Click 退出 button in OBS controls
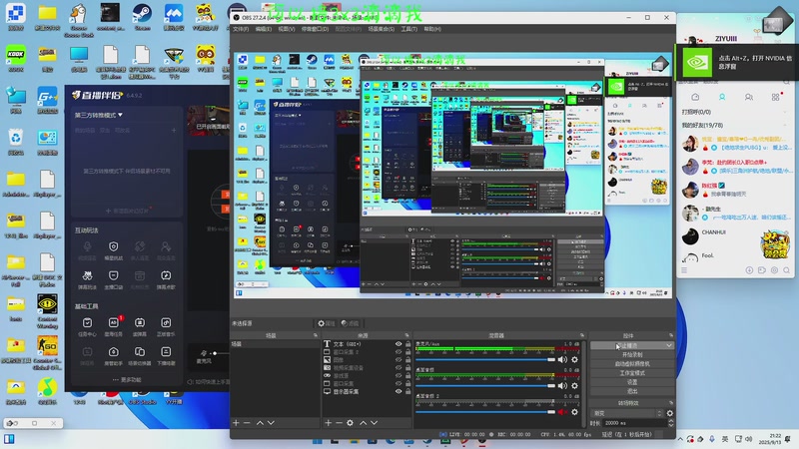799x449 pixels. click(632, 391)
